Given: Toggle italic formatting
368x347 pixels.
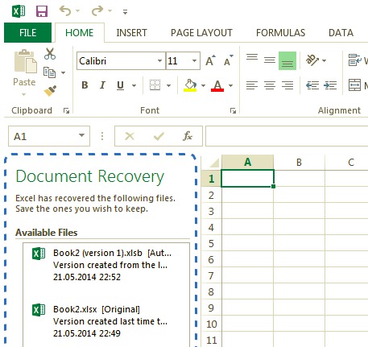Looking at the screenshot, I should 102,85.
